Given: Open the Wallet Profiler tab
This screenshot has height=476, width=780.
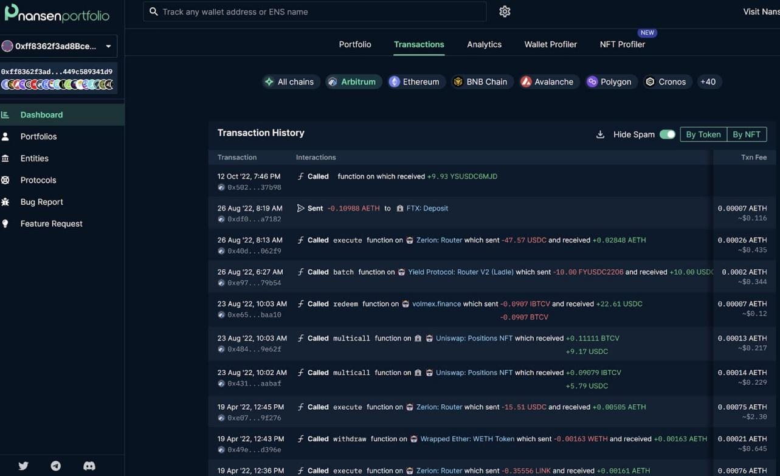Looking at the screenshot, I should click(x=550, y=44).
